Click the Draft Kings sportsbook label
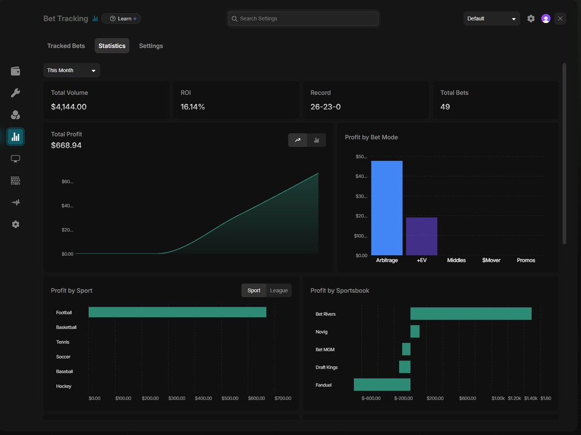This screenshot has width=581, height=435. click(x=327, y=367)
